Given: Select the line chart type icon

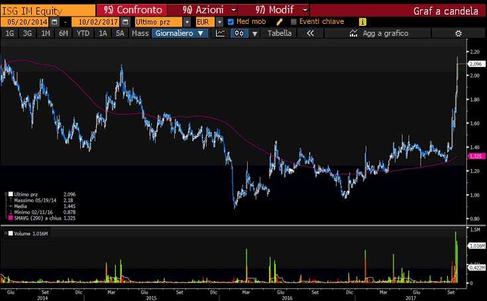Looking at the screenshot, I should click(x=221, y=33).
